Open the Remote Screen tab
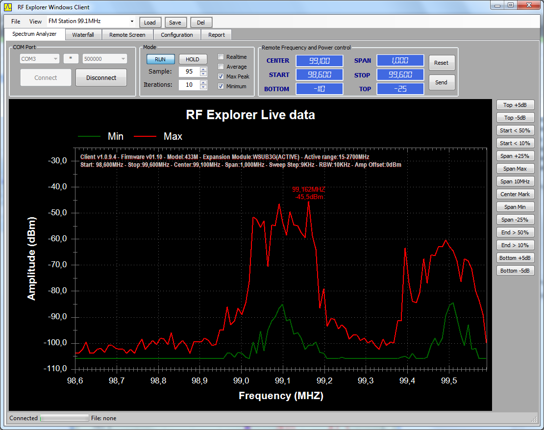544x430 pixels. point(127,35)
